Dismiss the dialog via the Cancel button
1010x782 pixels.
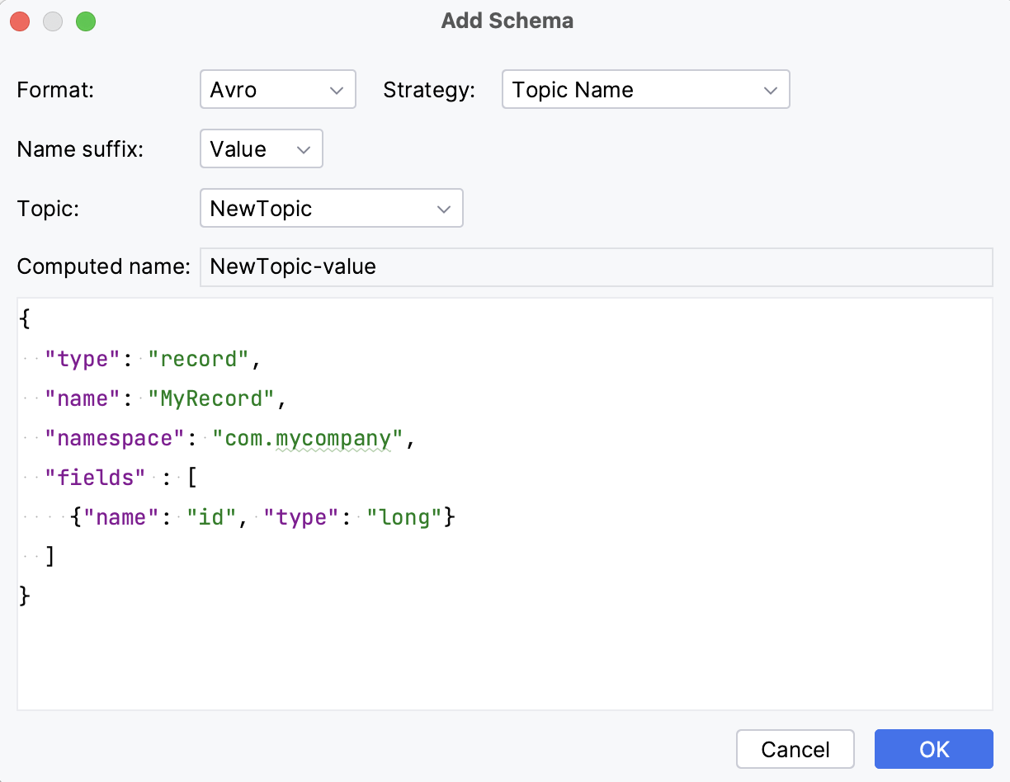pyautogui.click(x=795, y=749)
